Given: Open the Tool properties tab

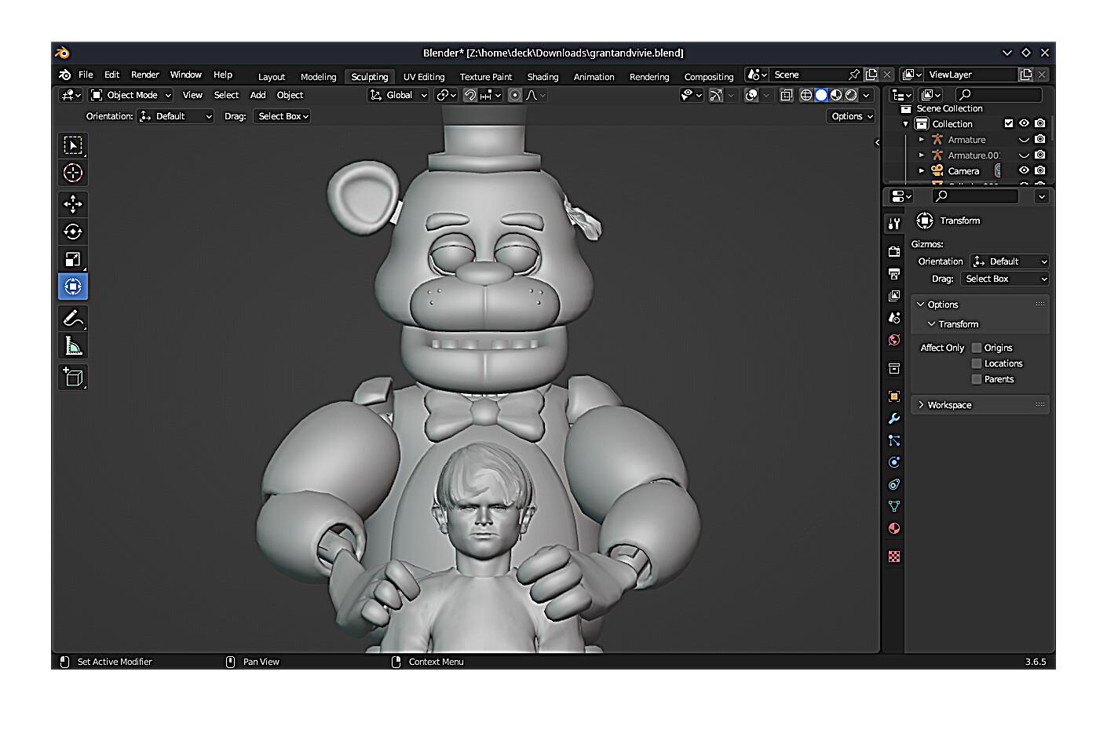Looking at the screenshot, I should click(x=893, y=224).
